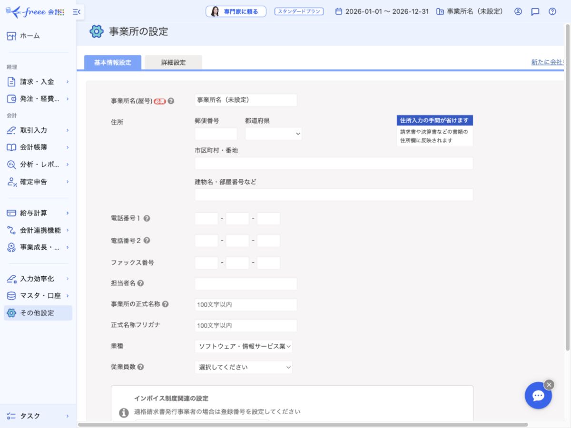The width and height of the screenshot is (571, 428).
Task: Open その他設定 menu item
Action: (38, 313)
